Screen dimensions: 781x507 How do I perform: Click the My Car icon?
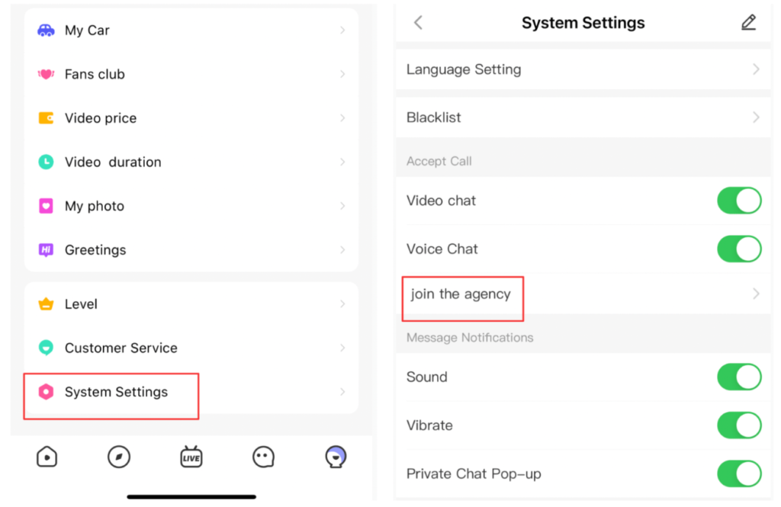(46, 30)
